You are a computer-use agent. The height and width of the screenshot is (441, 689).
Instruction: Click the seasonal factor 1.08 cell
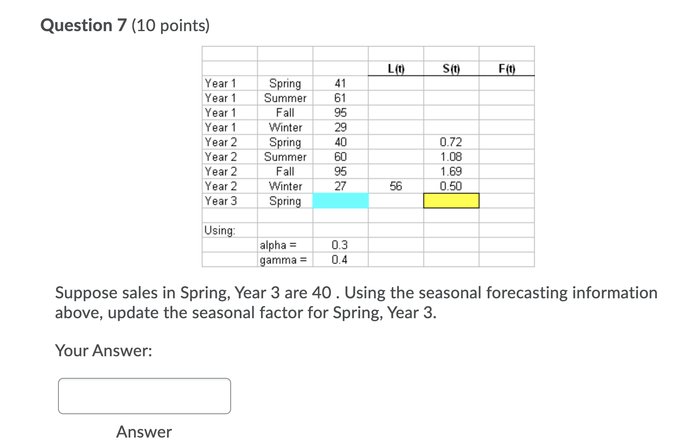tap(451, 157)
